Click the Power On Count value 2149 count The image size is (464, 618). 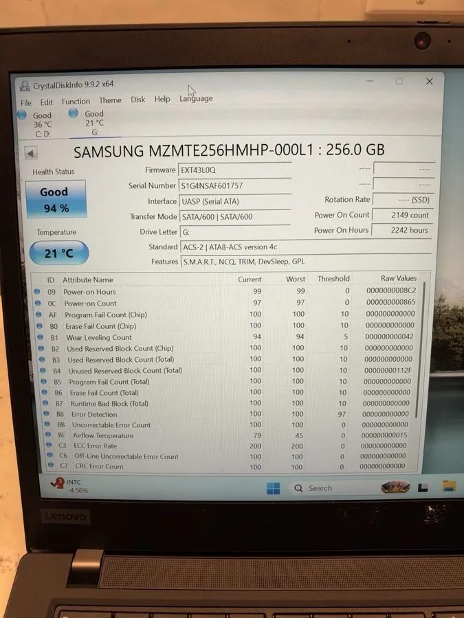(402, 215)
